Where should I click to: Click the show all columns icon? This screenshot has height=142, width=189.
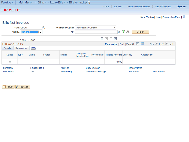click(33, 48)
